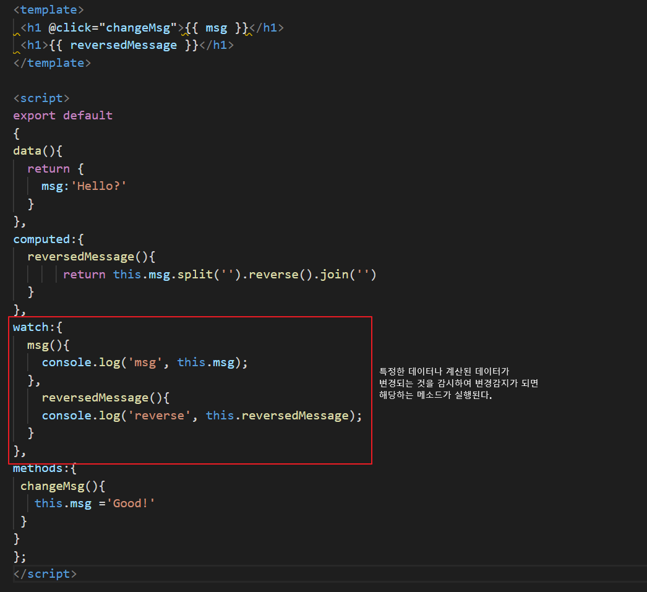Click the 'return {' line in data
This screenshot has height=592, width=647.
click(56, 169)
